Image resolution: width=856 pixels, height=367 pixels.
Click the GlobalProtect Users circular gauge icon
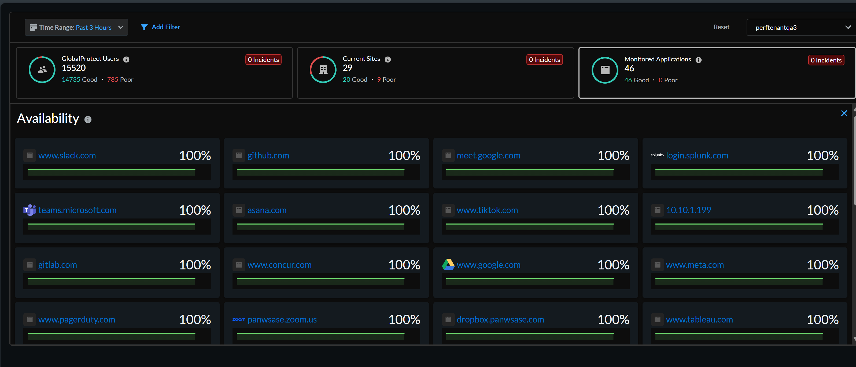[x=42, y=70]
